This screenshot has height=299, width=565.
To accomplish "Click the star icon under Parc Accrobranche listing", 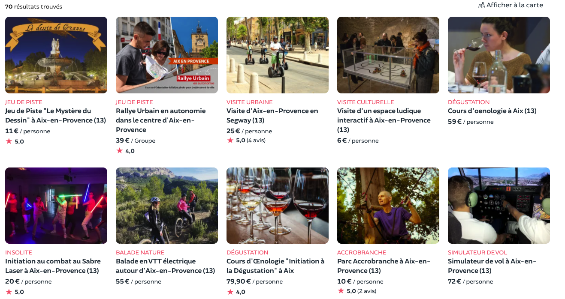I will tap(341, 291).
